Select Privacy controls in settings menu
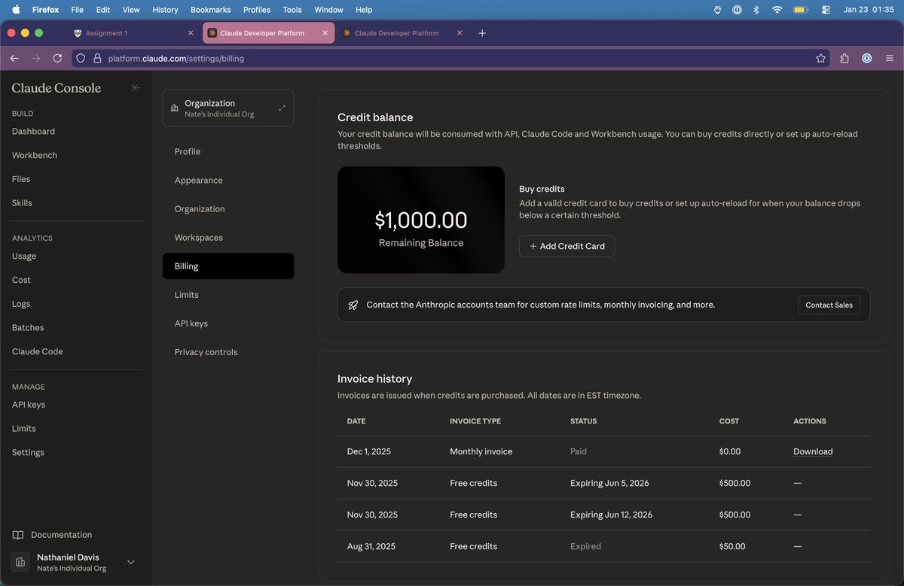904x586 pixels. (x=228, y=352)
